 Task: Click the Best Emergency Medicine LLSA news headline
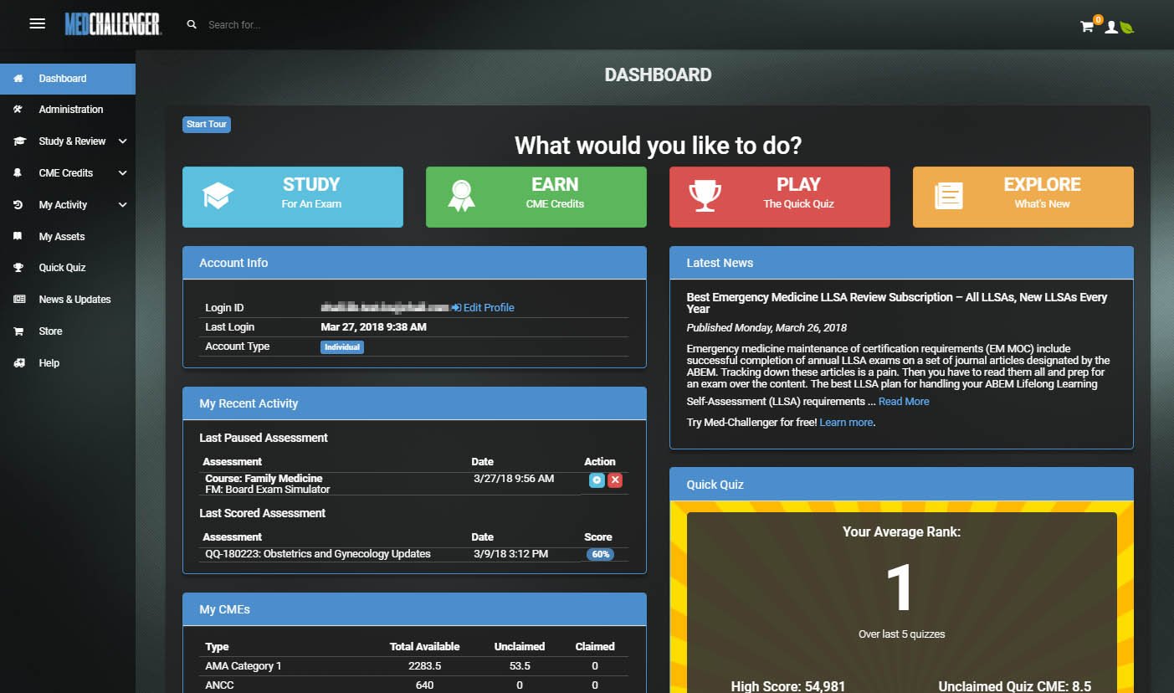coord(897,303)
